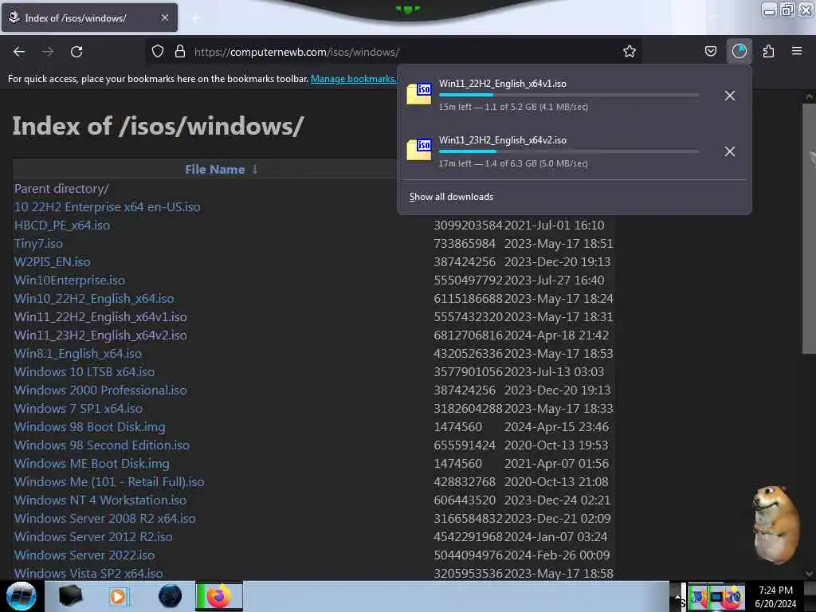
Task: Open Firefox application hamburger menu
Action: (797, 51)
